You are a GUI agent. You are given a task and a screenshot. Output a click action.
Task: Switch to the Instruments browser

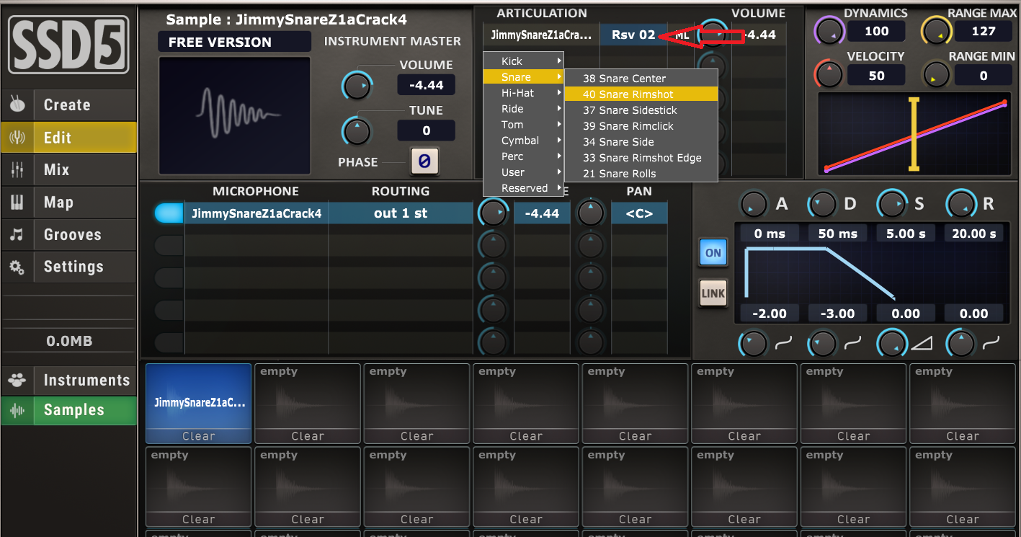tap(68, 380)
